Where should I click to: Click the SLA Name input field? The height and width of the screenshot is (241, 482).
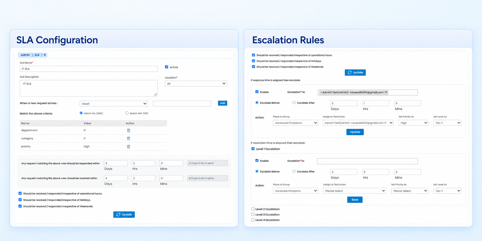pyautogui.click(x=89, y=69)
